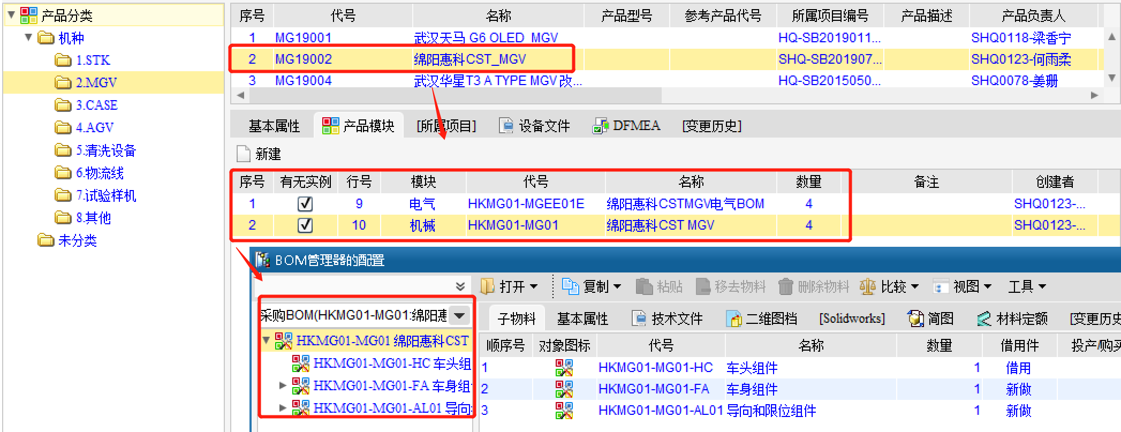The width and height of the screenshot is (1121, 432).
Task: Select the 简图 tab
Action: tap(931, 319)
